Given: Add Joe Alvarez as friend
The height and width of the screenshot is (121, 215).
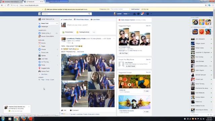Looking at the screenshot, I should tap(131, 66).
